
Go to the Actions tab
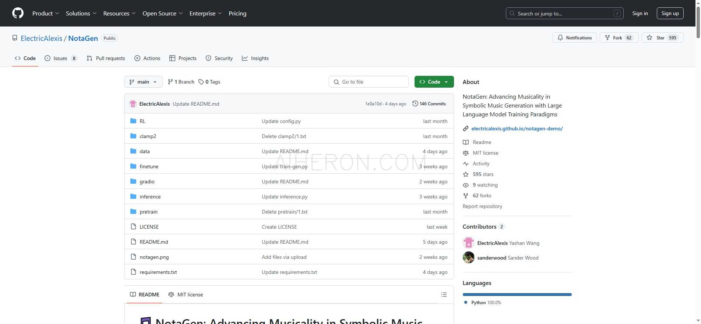tap(147, 58)
